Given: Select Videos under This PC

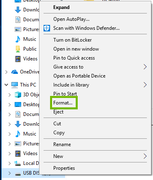Looking at the screenshot, I should pos(30,153).
